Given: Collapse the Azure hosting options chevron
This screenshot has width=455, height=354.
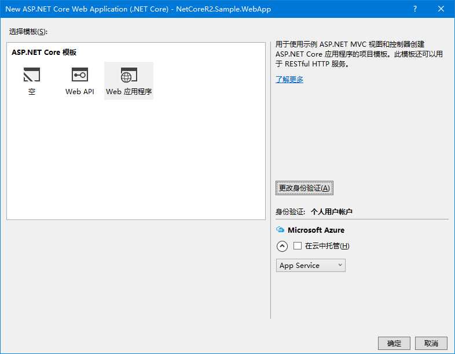Looking at the screenshot, I should (282, 247).
